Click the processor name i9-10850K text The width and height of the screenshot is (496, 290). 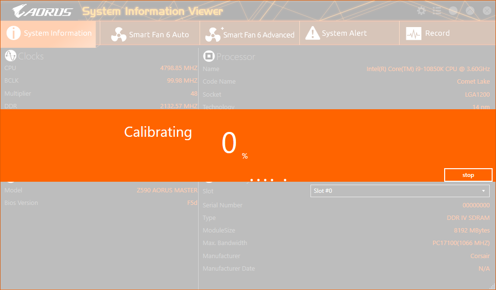[x=428, y=69]
